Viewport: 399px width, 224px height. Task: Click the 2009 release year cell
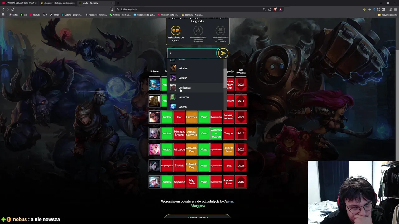click(x=241, y=182)
